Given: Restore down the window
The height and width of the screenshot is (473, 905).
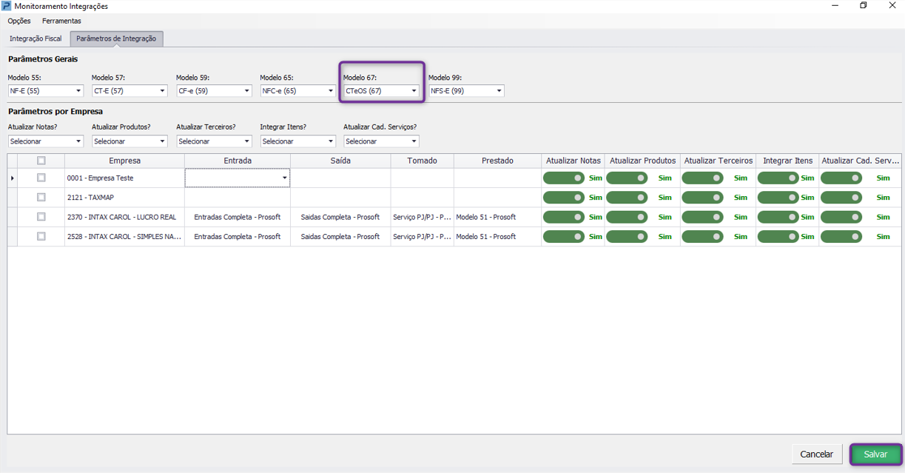Looking at the screenshot, I should pyautogui.click(x=863, y=6).
